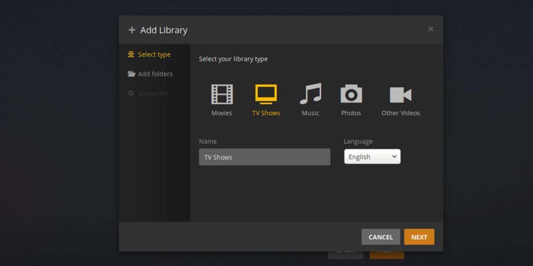Click the Other Videos text label
533x266 pixels.
[x=400, y=113]
